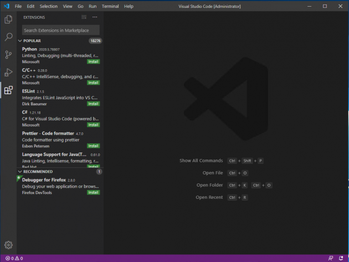This screenshot has width=349, height=262.
Task: Open the Explorer view in activity bar
Action: [x=8, y=19]
